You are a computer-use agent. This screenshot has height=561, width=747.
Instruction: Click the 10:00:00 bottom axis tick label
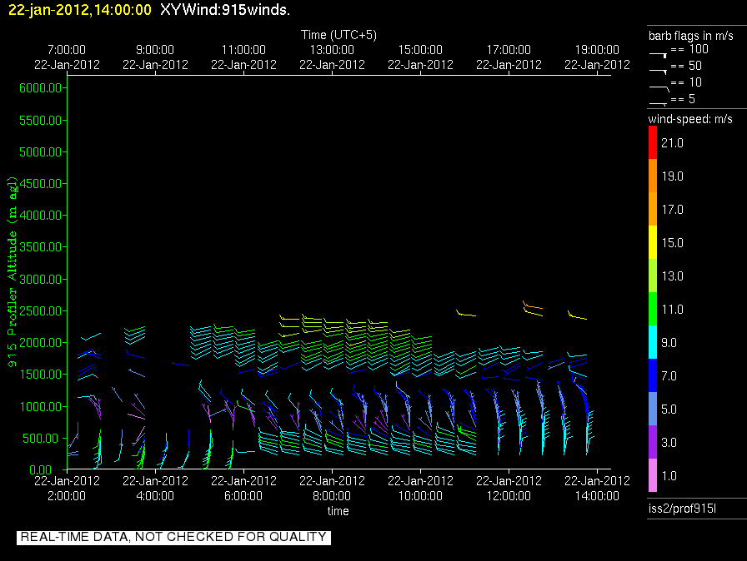pyautogui.click(x=420, y=496)
